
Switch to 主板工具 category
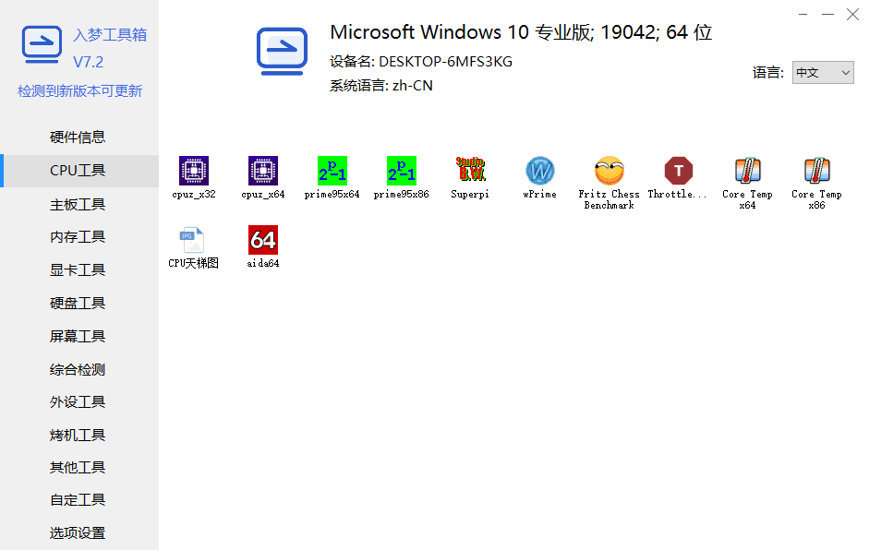click(79, 204)
